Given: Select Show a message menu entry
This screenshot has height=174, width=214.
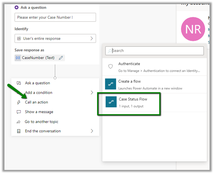Looking at the screenshot, I should (x=39, y=112).
